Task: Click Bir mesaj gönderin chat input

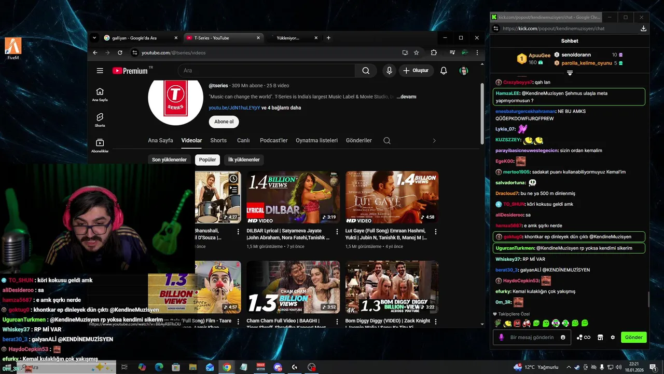Action: [532, 337]
